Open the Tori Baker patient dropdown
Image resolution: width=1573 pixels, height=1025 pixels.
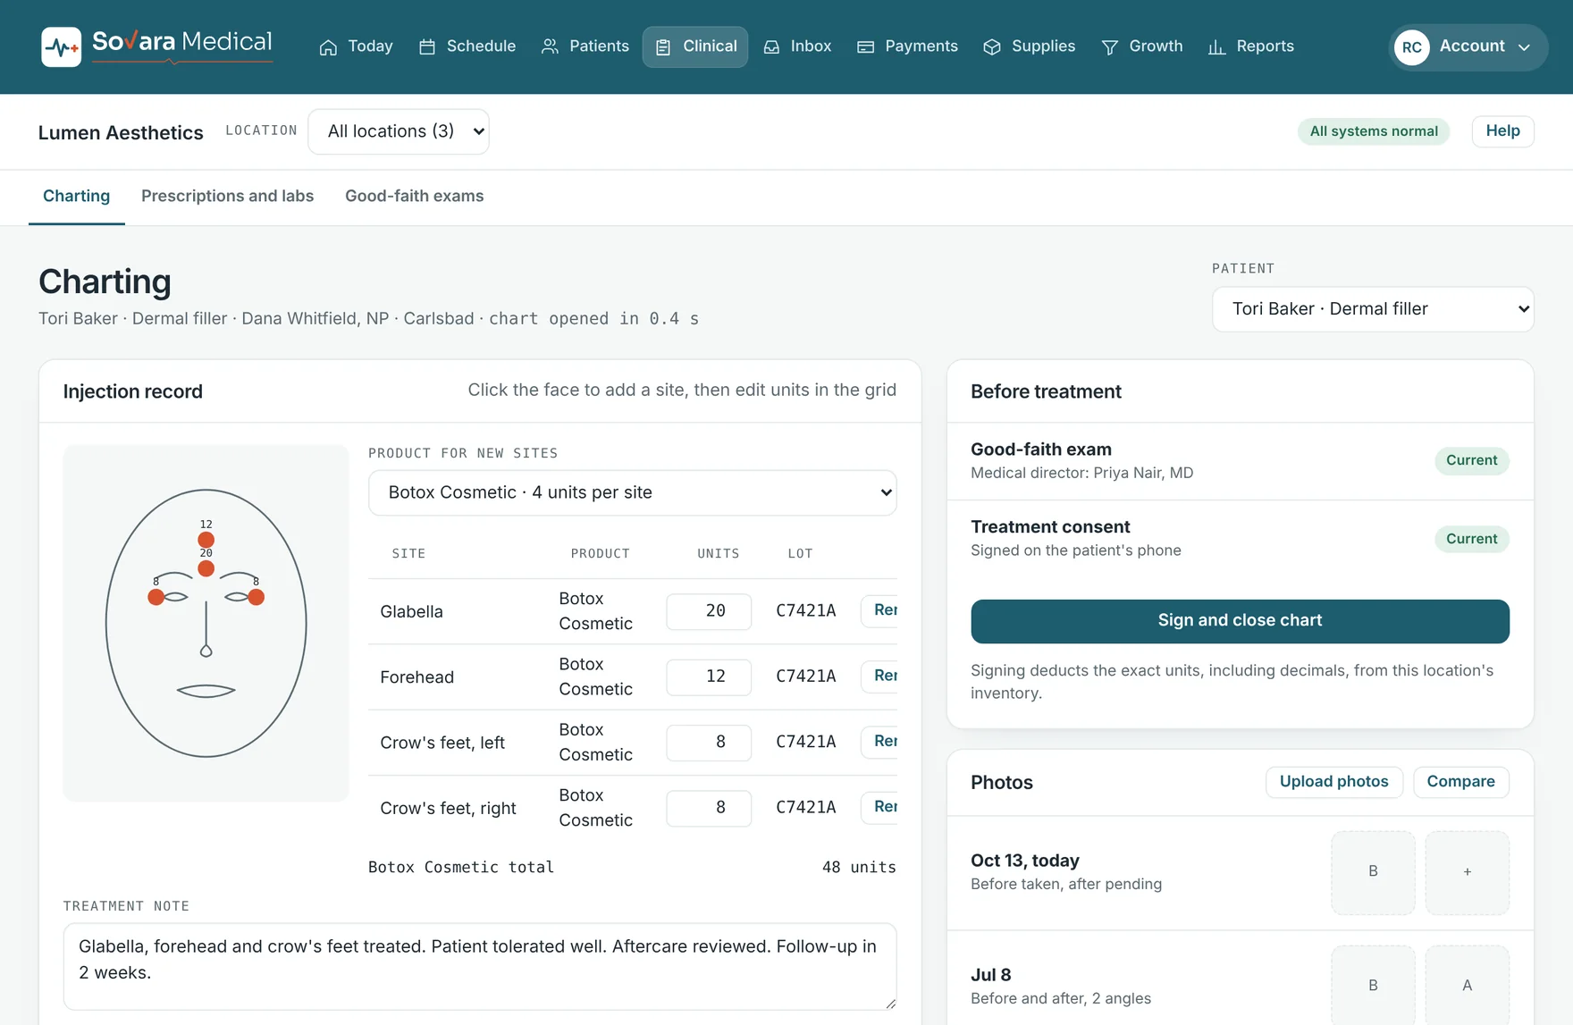(1373, 309)
